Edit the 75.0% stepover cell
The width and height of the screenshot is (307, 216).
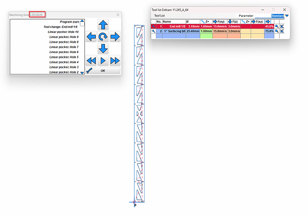coord(269,31)
